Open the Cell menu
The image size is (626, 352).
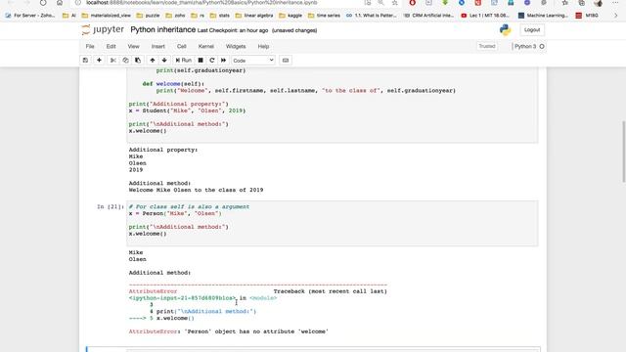pos(182,46)
